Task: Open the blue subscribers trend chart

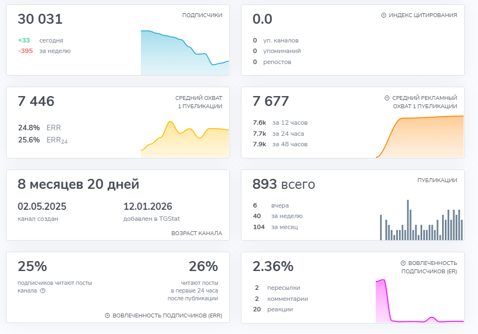Action: [185, 53]
